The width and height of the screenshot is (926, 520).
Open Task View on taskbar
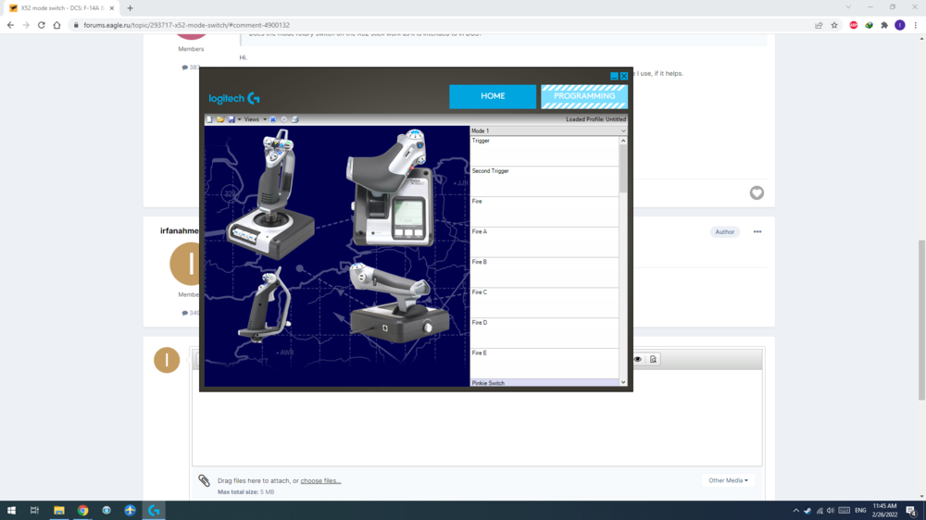[x=35, y=511]
